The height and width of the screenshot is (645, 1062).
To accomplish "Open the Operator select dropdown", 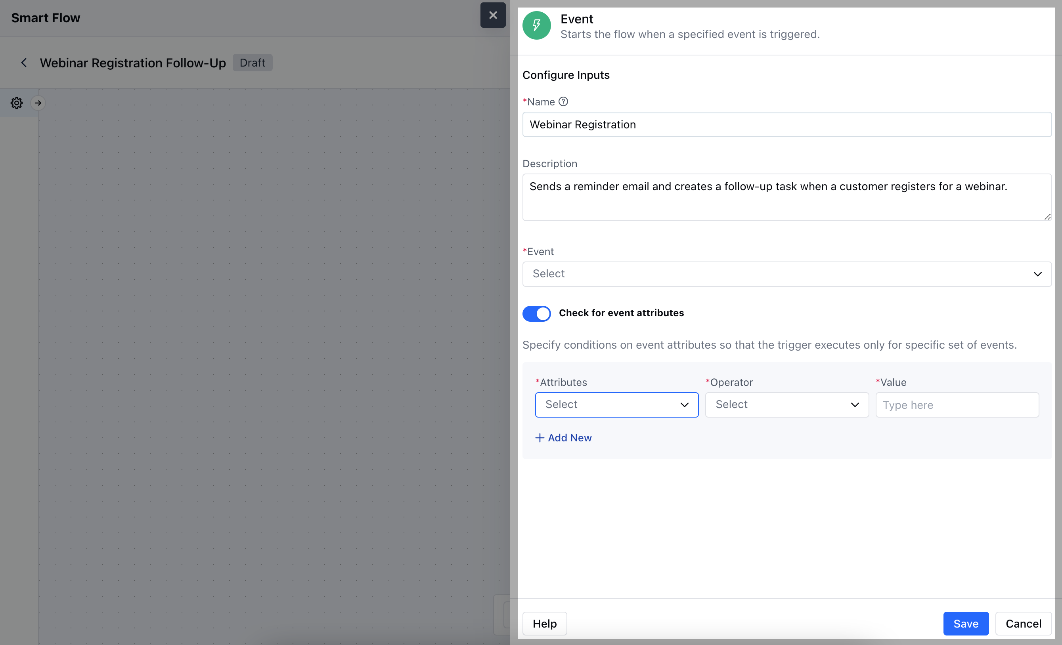I will tap(786, 405).
